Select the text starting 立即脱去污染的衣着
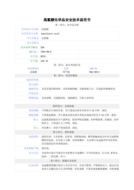Screen dimensions: 134x190 coord(75,110)
